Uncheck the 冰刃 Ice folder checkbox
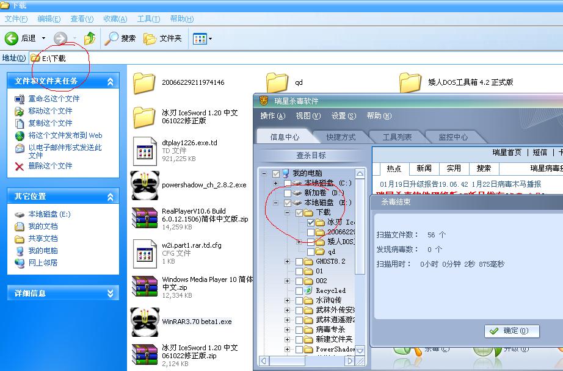Viewport: 563px width, 371px height. pyautogui.click(x=311, y=223)
